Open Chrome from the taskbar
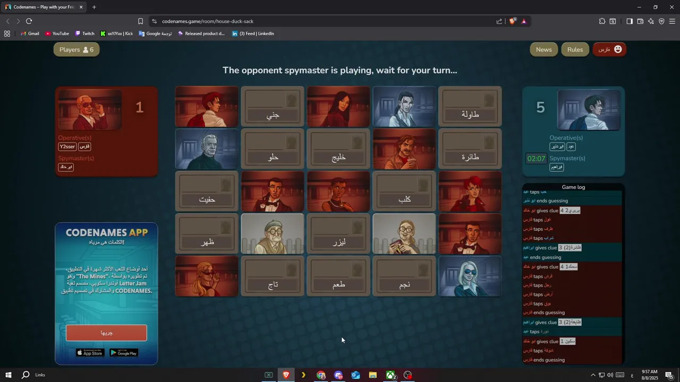 point(321,375)
